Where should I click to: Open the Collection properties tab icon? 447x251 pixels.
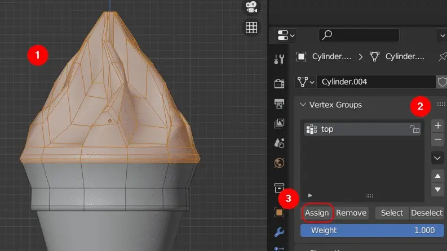279,188
